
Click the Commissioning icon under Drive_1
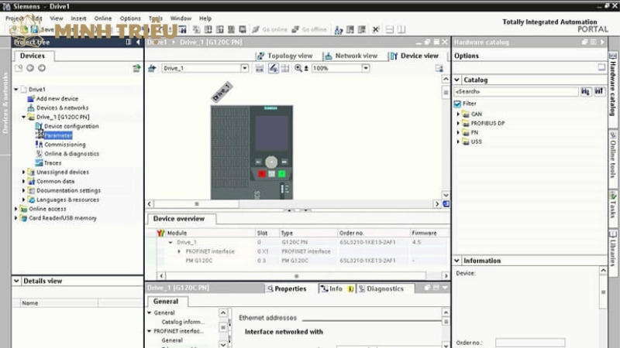(39, 145)
